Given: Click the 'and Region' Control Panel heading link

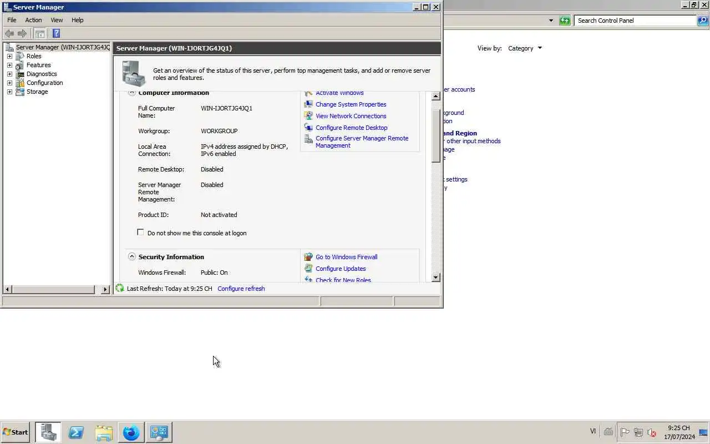Looking at the screenshot, I should [x=460, y=133].
